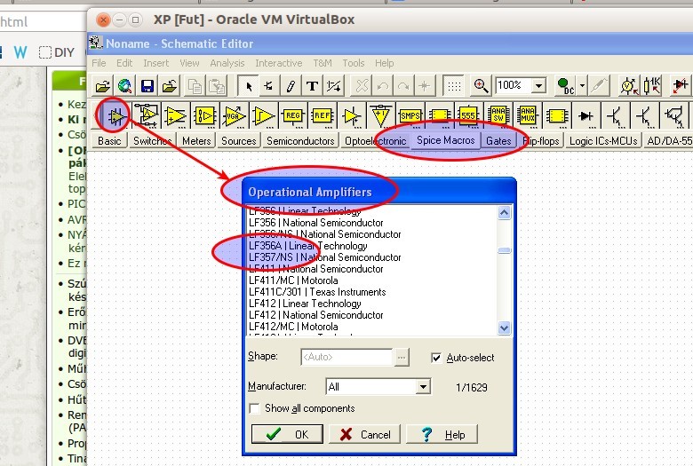Screen dimensions: 693x466
Task: Open the 100% zoom level dropdown
Action: 538,85
